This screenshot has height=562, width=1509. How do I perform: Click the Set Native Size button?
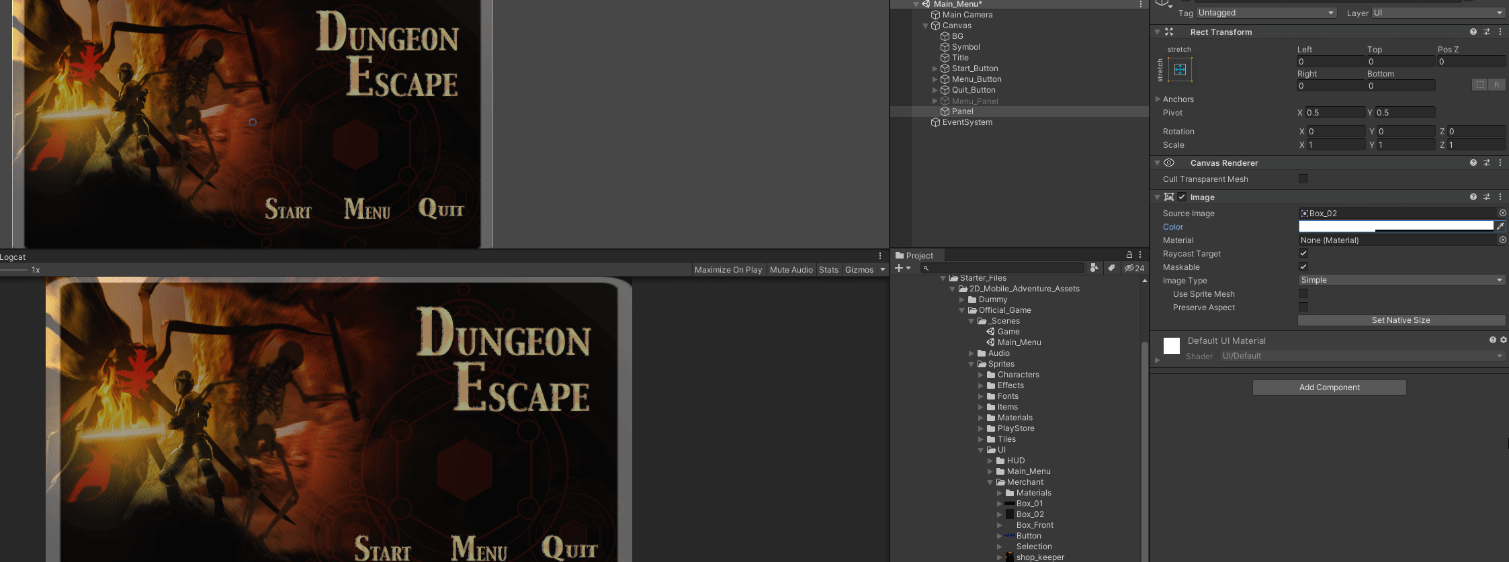point(1401,320)
